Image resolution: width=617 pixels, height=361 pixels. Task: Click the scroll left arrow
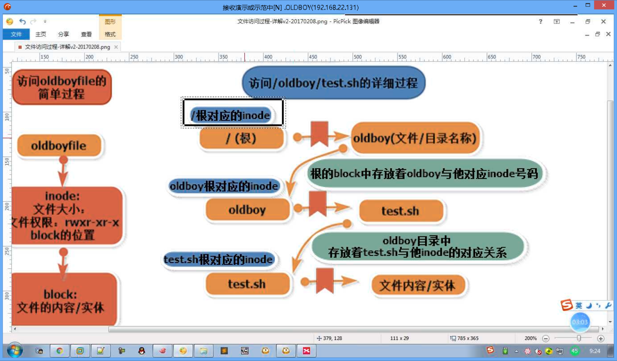coord(15,329)
